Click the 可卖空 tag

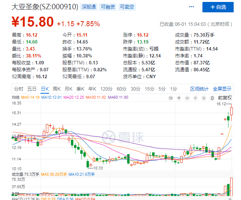[x=127, y=7]
